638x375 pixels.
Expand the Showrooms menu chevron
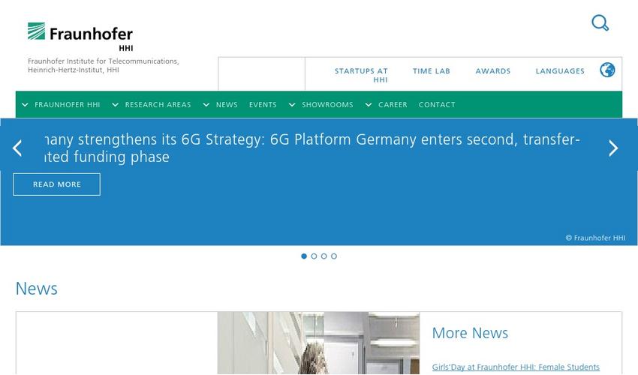[x=292, y=104]
